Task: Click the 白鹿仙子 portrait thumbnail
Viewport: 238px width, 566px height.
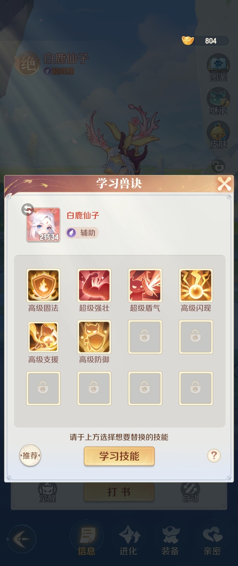Action: [x=44, y=225]
